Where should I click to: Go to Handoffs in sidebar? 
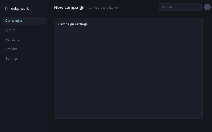pos(24,40)
